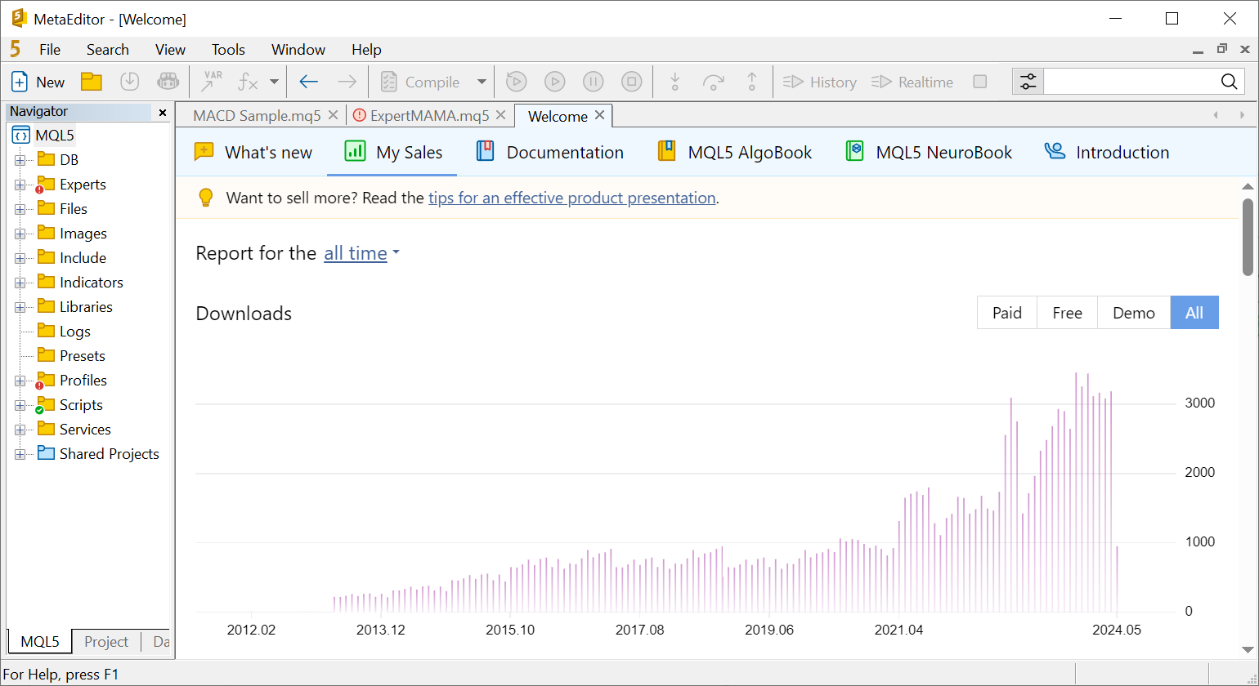Open a file using the yellow folder icon
Viewport: 1259px width, 686px height.
pos(91,82)
